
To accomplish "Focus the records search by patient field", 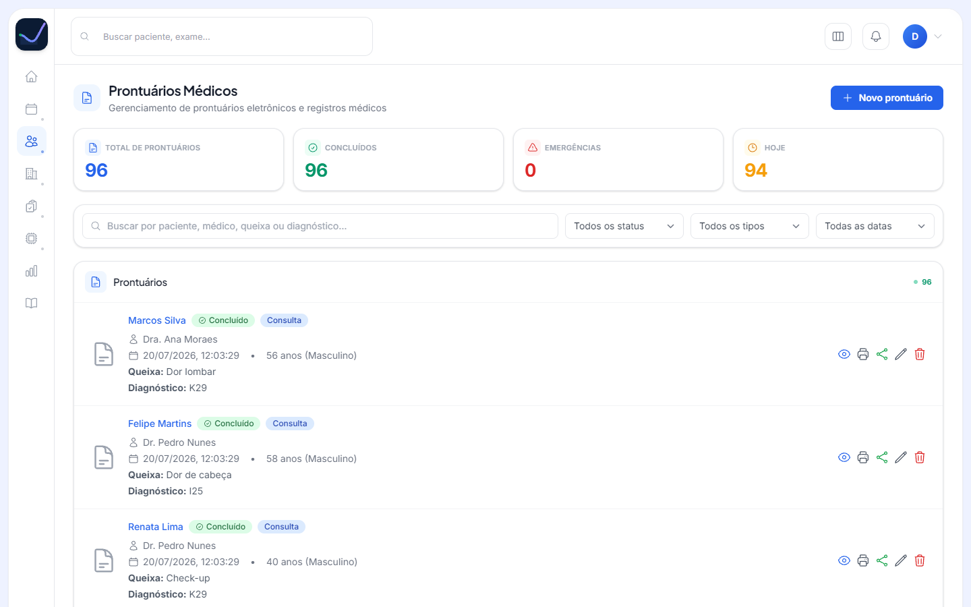I will (x=320, y=226).
